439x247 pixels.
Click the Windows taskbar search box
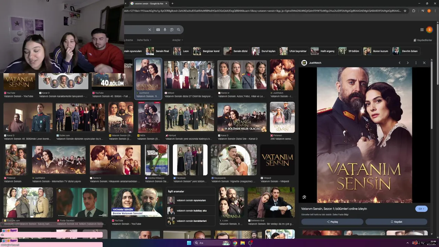click(212, 243)
